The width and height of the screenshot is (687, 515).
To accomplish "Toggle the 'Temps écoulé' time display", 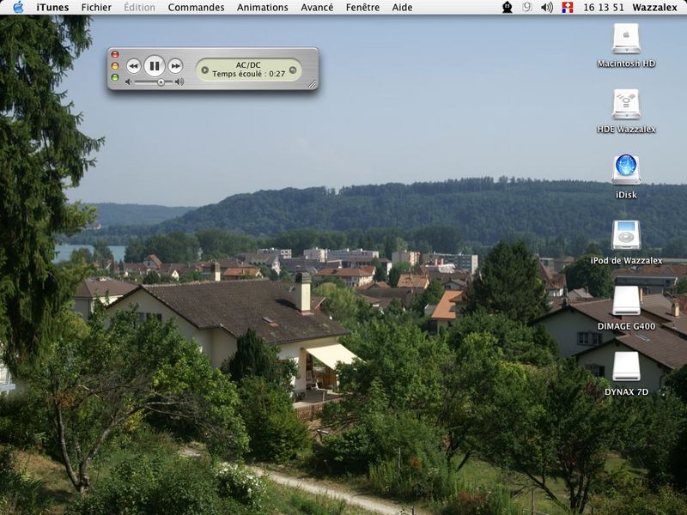I will coord(249,74).
